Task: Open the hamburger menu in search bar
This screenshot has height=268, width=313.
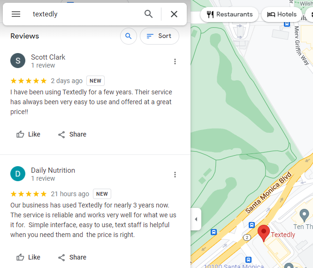Action: click(16, 14)
